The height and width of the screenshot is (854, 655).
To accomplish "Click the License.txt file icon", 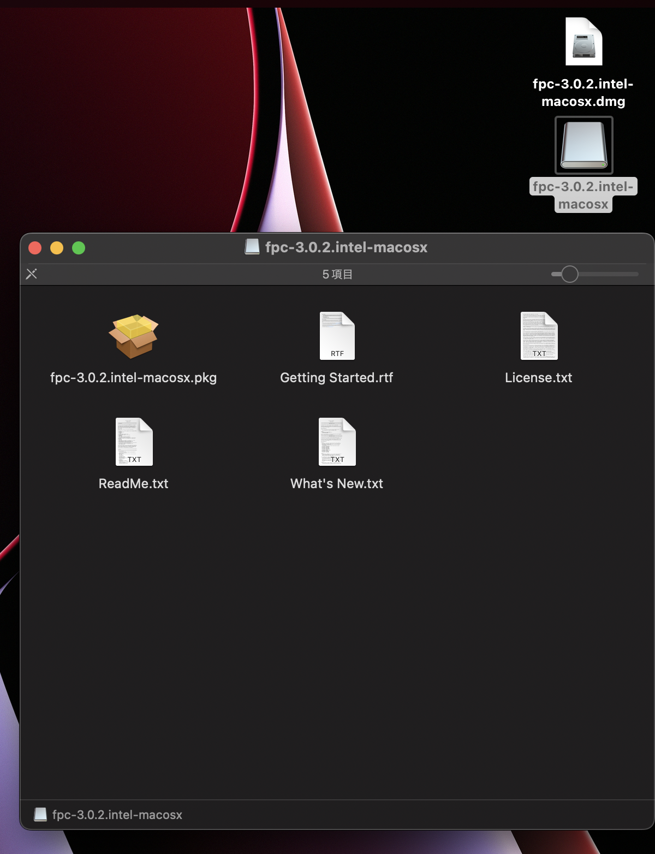I will [x=539, y=336].
